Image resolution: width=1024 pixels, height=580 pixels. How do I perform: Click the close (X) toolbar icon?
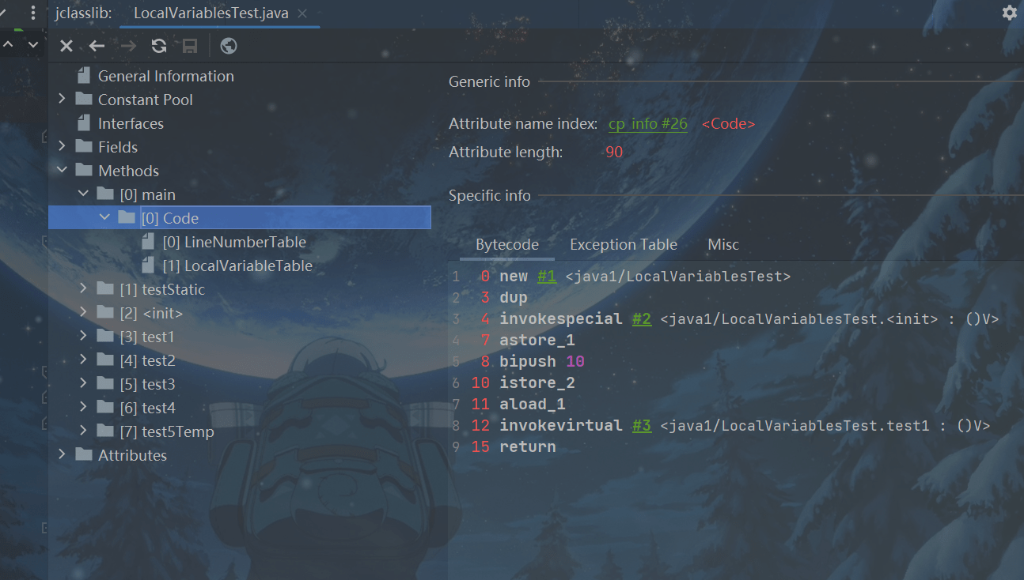(66, 46)
